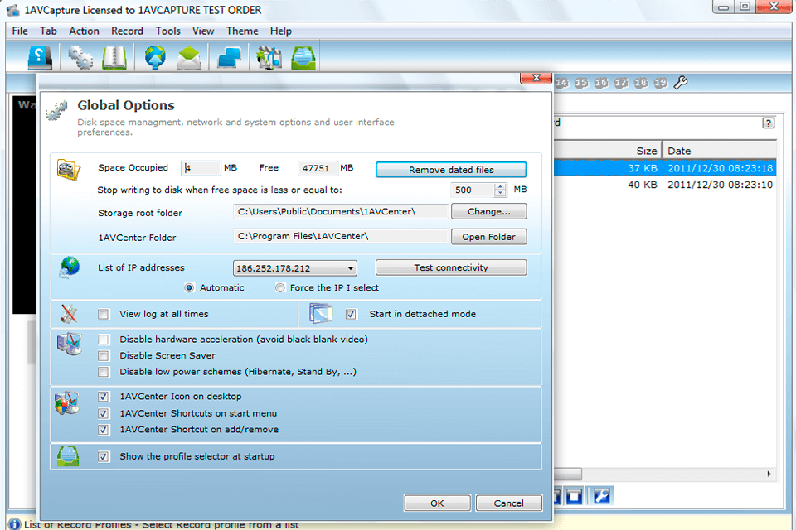Close the Global Options dialog with X
The image size is (796, 530).
(x=536, y=78)
